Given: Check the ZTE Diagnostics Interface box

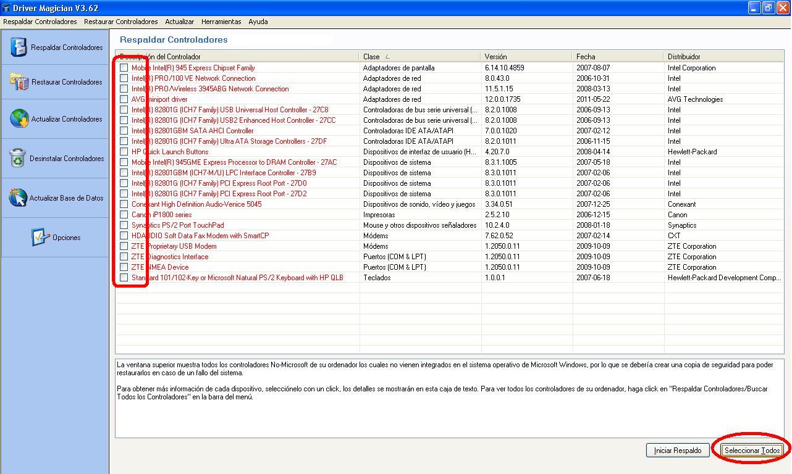Looking at the screenshot, I should (124, 257).
